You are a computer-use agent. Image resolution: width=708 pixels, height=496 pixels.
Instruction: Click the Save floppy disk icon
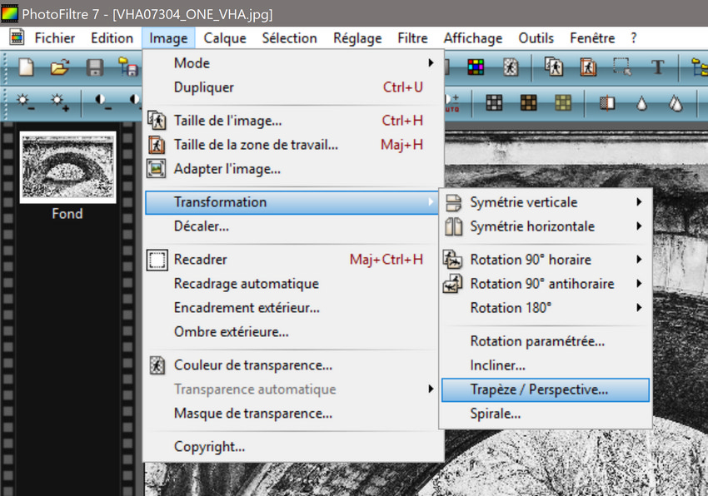(x=95, y=67)
